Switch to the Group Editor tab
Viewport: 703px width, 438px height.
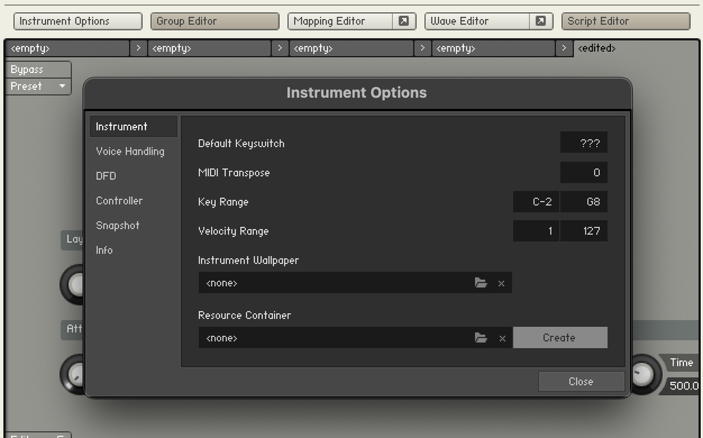214,21
